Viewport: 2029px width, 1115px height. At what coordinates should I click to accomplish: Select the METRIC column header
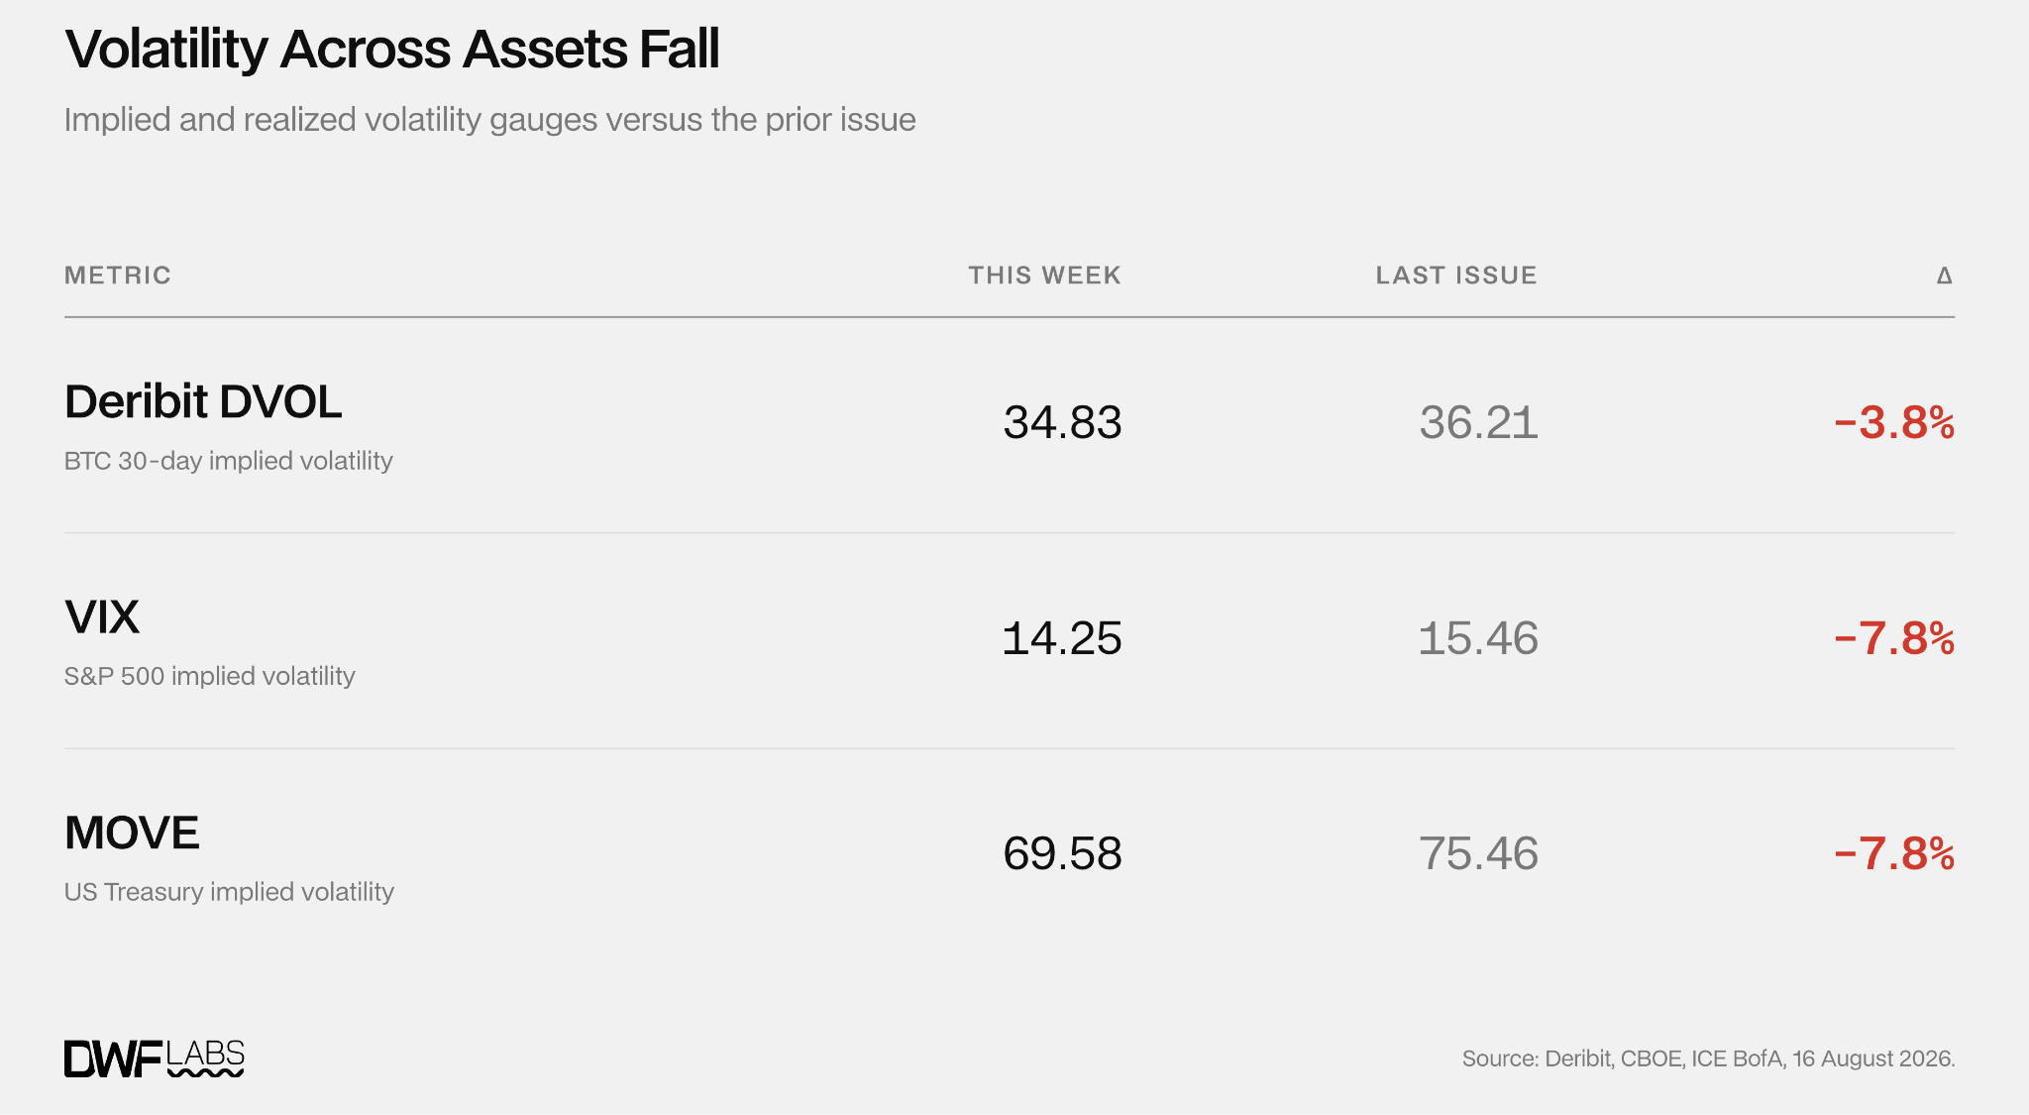tap(118, 276)
